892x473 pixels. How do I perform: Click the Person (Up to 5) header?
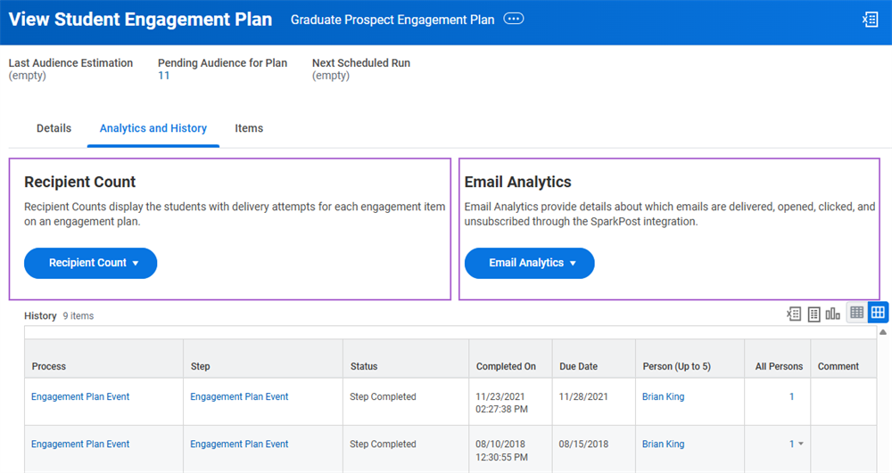point(690,359)
